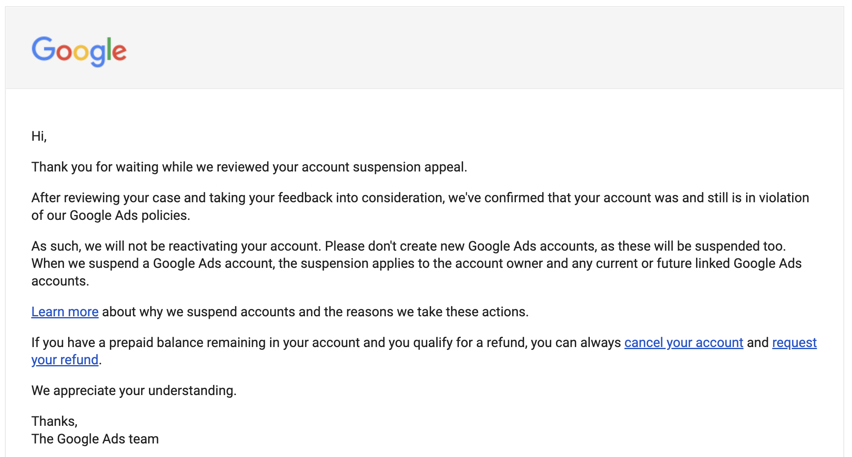The image size is (852, 457).
Task: Click the 'Thanks,' closing line
Action: pos(55,421)
